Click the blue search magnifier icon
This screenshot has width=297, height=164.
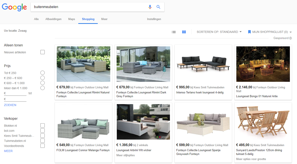159,7
